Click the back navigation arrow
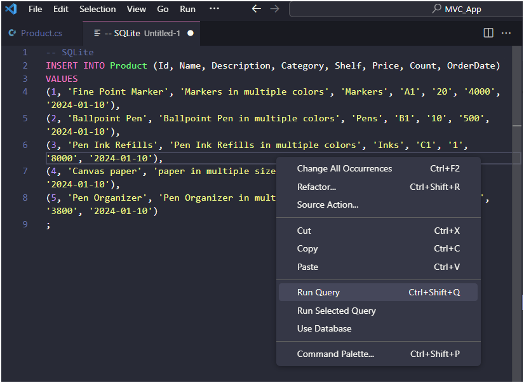Screen dimensions: 524x383 tap(256, 9)
